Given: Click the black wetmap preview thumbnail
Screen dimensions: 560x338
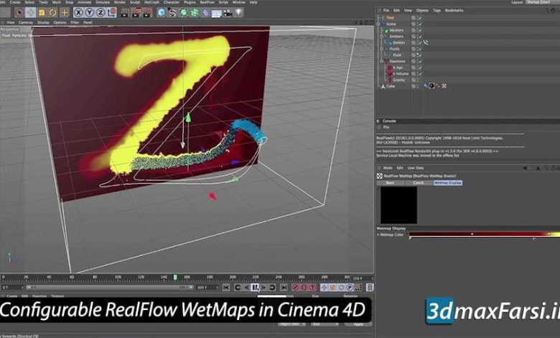Looking at the screenshot, I should point(398,205).
